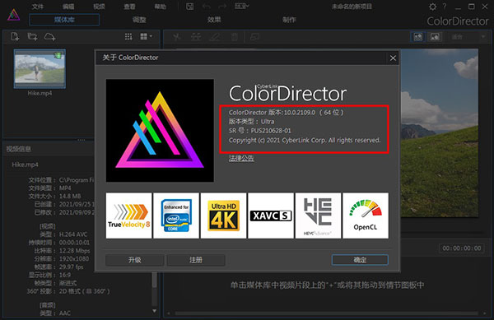Click the TrueVelocity 8 badge
Screen dimensions: 494x320
pyautogui.click(x=129, y=216)
